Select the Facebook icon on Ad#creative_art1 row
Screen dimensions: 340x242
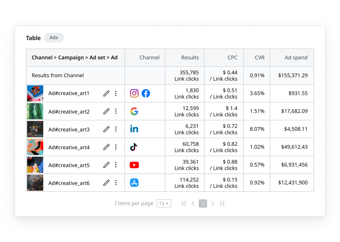click(145, 93)
